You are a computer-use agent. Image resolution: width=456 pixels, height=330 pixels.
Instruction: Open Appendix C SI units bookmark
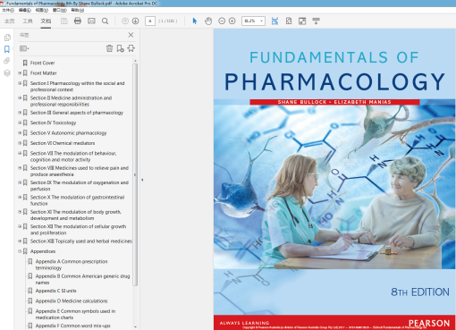[55, 291]
